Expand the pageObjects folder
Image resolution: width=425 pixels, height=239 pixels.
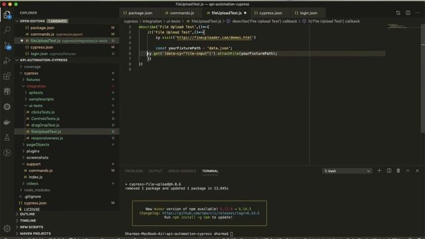tap(38, 145)
